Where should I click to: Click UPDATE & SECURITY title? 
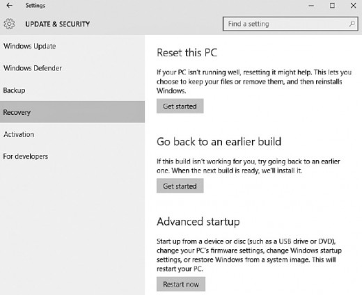(x=57, y=24)
